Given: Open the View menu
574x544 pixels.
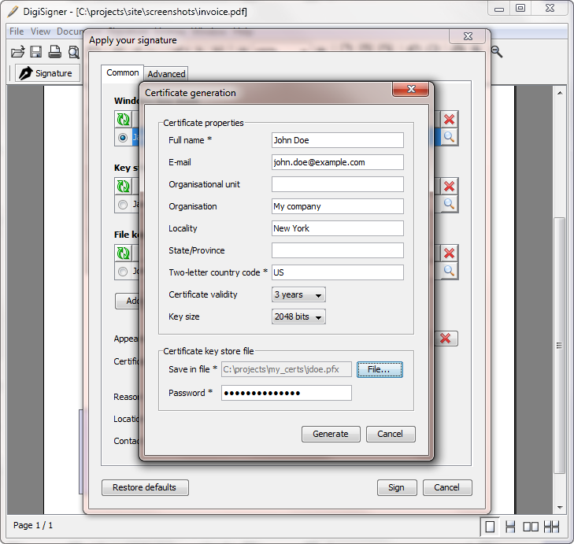Looking at the screenshot, I should tap(40, 31).
